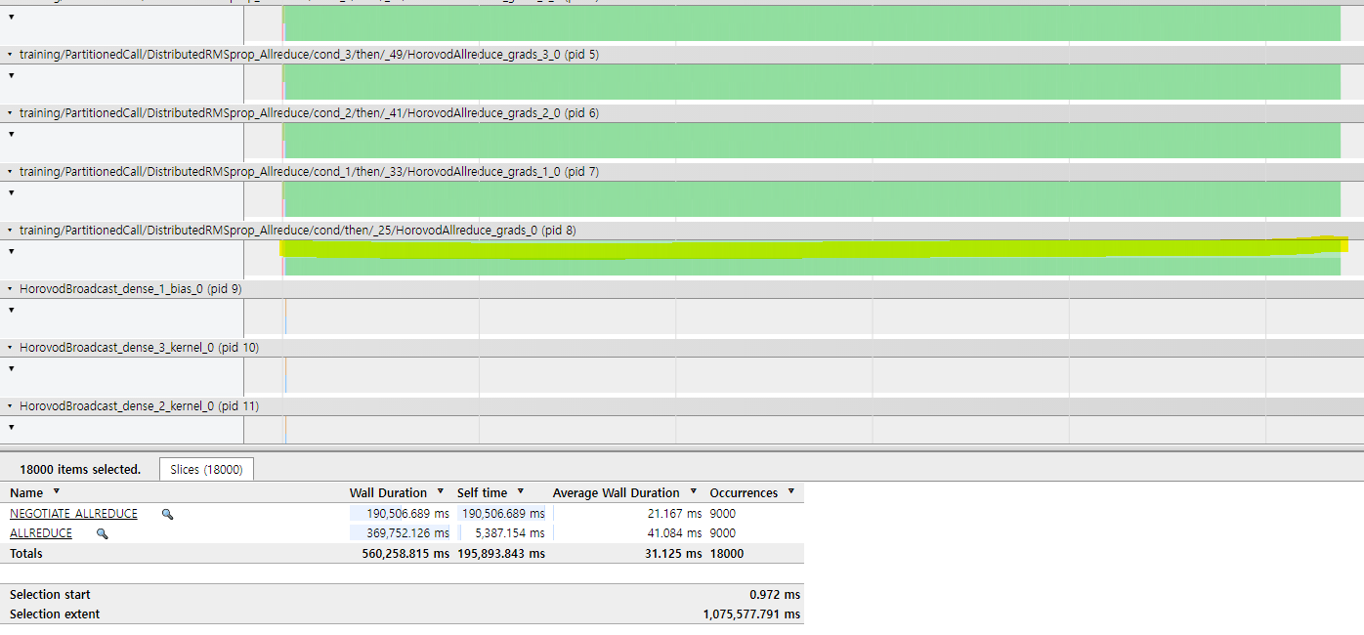Select the green slice in the pid 6 track

(812, 141)
